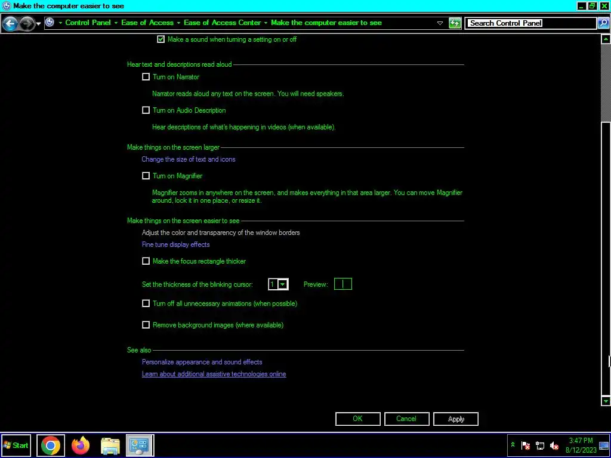This screenshot has width=611, height=458.
Task: Open Learn about additional assistive technologies online
Action: coord(214,374)
